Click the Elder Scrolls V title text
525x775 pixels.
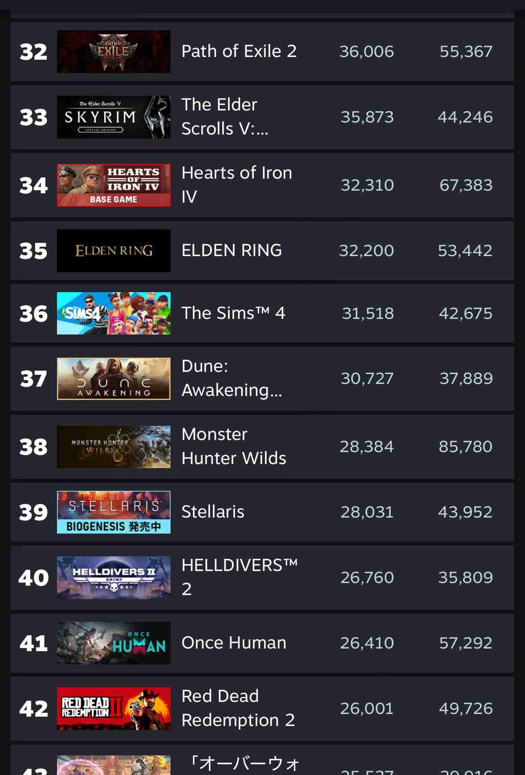[x=225, y=117]
